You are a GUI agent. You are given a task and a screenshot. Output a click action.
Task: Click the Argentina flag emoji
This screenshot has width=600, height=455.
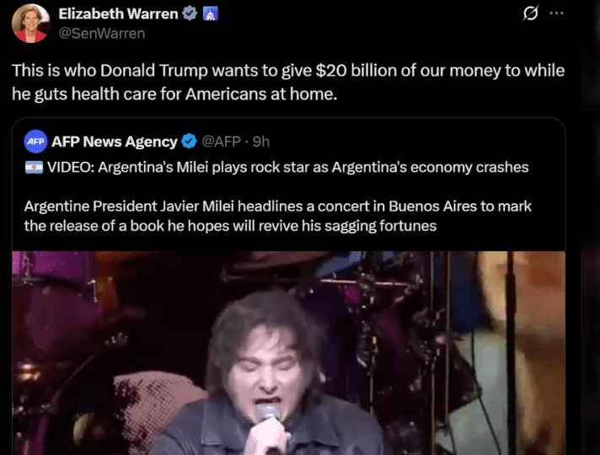point(34,167)
